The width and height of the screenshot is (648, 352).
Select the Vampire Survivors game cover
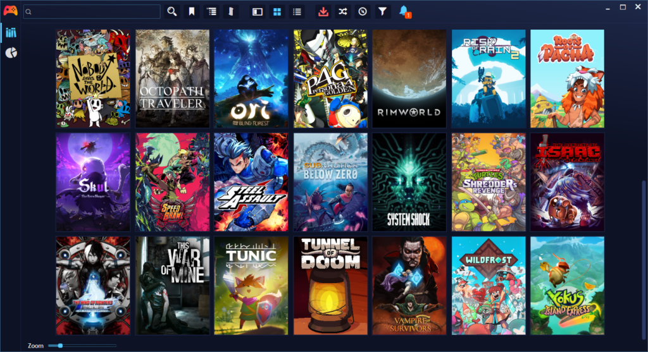[409, 286]
